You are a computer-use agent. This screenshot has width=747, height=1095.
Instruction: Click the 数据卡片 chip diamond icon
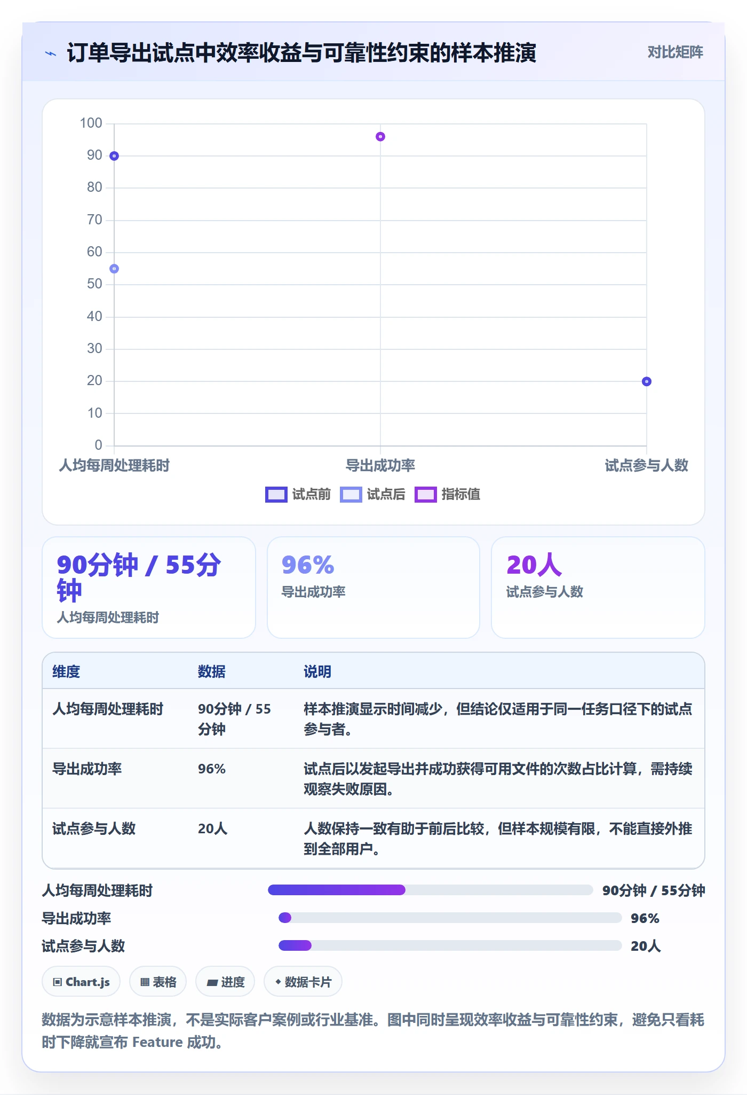(x=278, y=982)
